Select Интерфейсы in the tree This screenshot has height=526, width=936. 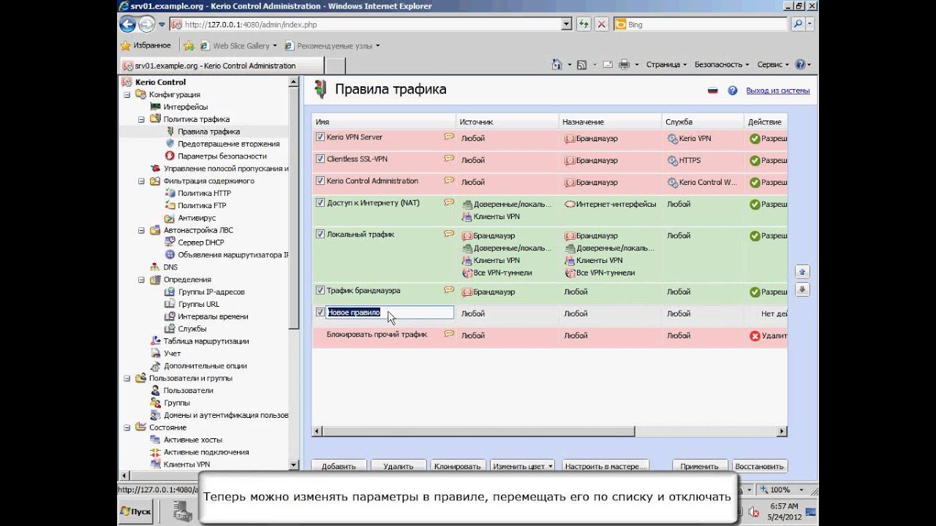(185, 107)
